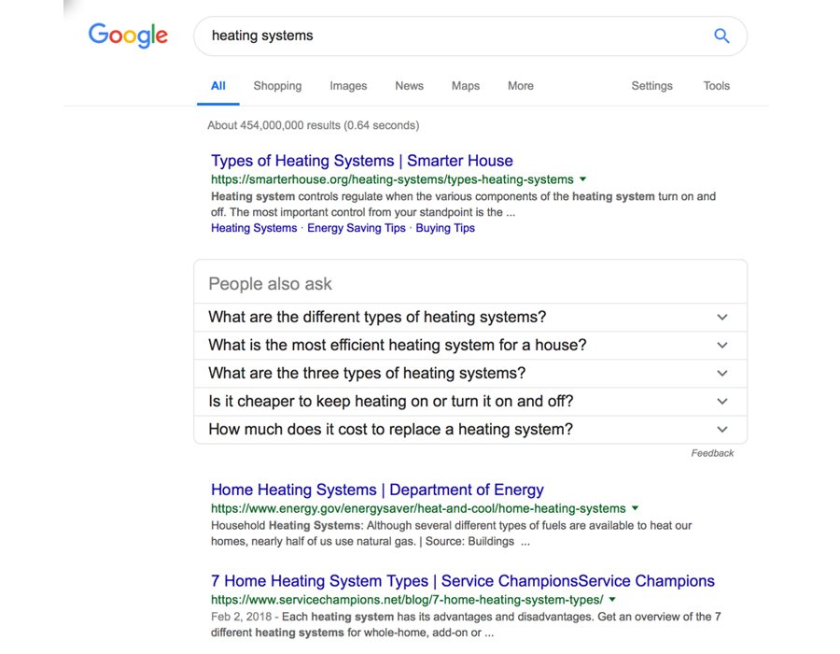This screenshot has height=654, width=840.
Task: Open the dropdown arrow beside energy.gov URL
Action: [636, 509]
